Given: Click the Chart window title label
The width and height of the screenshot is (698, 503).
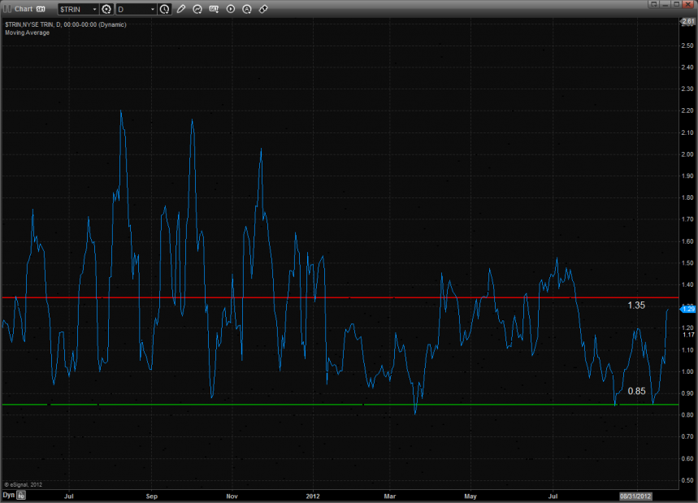Looking at the screenshot, I should (x=24, y=9).
